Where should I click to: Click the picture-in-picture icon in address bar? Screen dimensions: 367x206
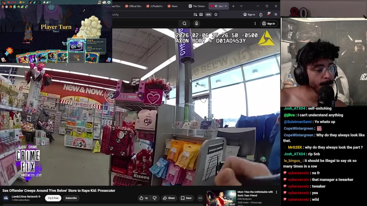pyautogui.click(x=195, y=15)
